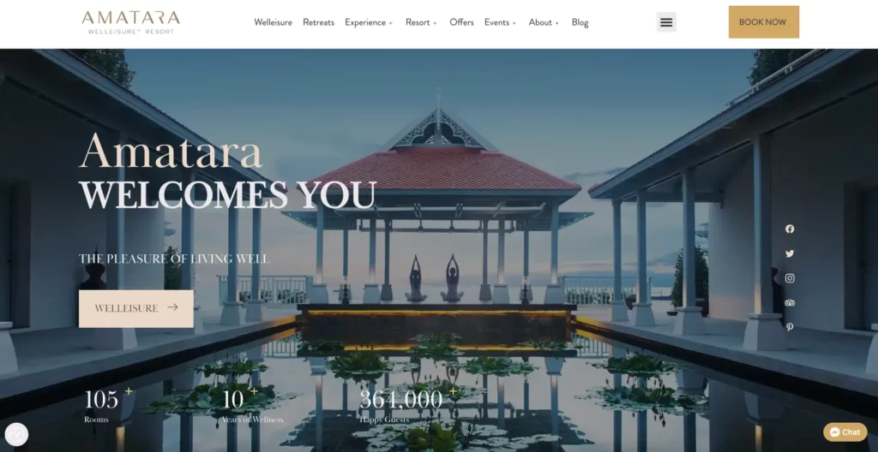The image size is (878, 452).
Task: Select Retreats in the navigation bar
Action: pyautogui.click(x=318, y=22)
